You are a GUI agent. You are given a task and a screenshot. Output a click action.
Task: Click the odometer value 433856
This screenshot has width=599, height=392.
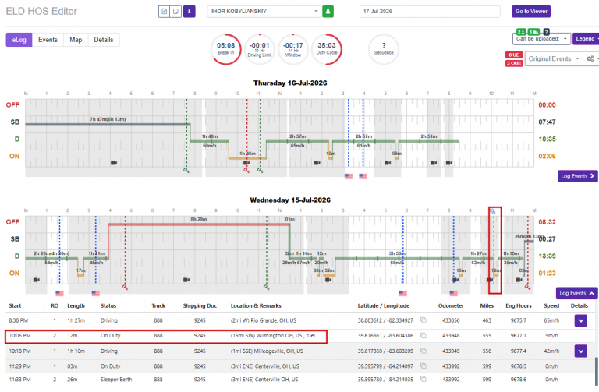[x=451, y=320]
